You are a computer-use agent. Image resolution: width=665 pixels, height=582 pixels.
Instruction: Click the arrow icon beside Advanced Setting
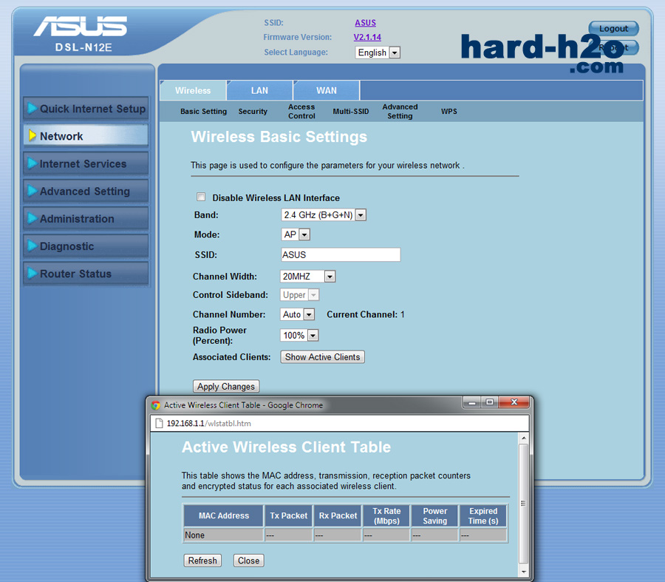(32, 191)
